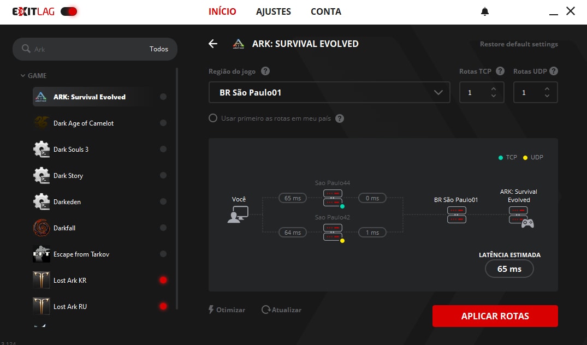The image size is (587, 345).
Task: Click Restore default settings link
Action: pyautogui.click(x=519, y=44)
